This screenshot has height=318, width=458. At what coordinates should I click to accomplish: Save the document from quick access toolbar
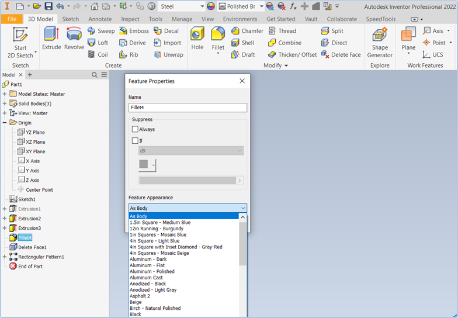pyautogui.click(x=48, y=6)
